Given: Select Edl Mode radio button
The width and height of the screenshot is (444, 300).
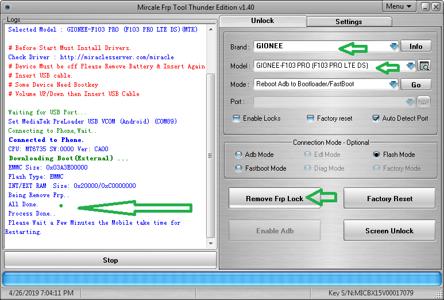Looking at the screenshot, I should tap(307, 155).
